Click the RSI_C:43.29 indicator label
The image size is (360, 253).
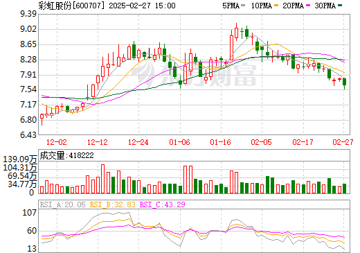pyautogui.click(x=163, y=204)
